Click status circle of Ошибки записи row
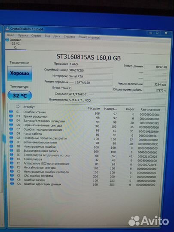The image size is (174, 232). 12,180
